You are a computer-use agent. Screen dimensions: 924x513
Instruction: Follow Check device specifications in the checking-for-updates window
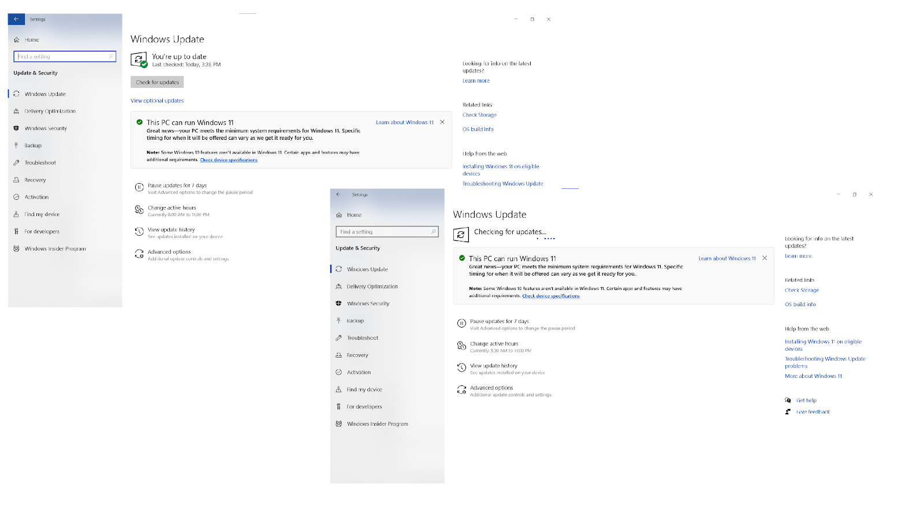(551, 296)
